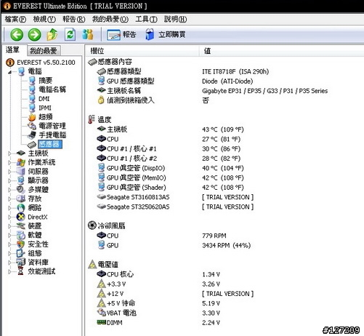The height and width of the screenshot is (336, 364).
Task: Expand the 伺服器 tree node
Action: point(9,172)
